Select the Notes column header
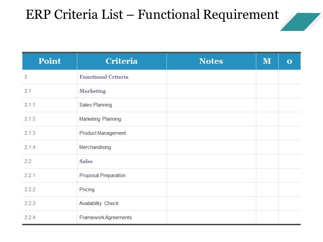 point(211,61)
